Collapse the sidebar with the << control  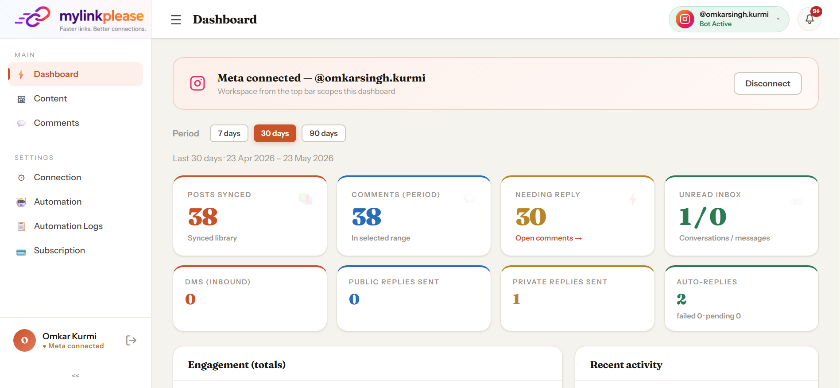76,376
